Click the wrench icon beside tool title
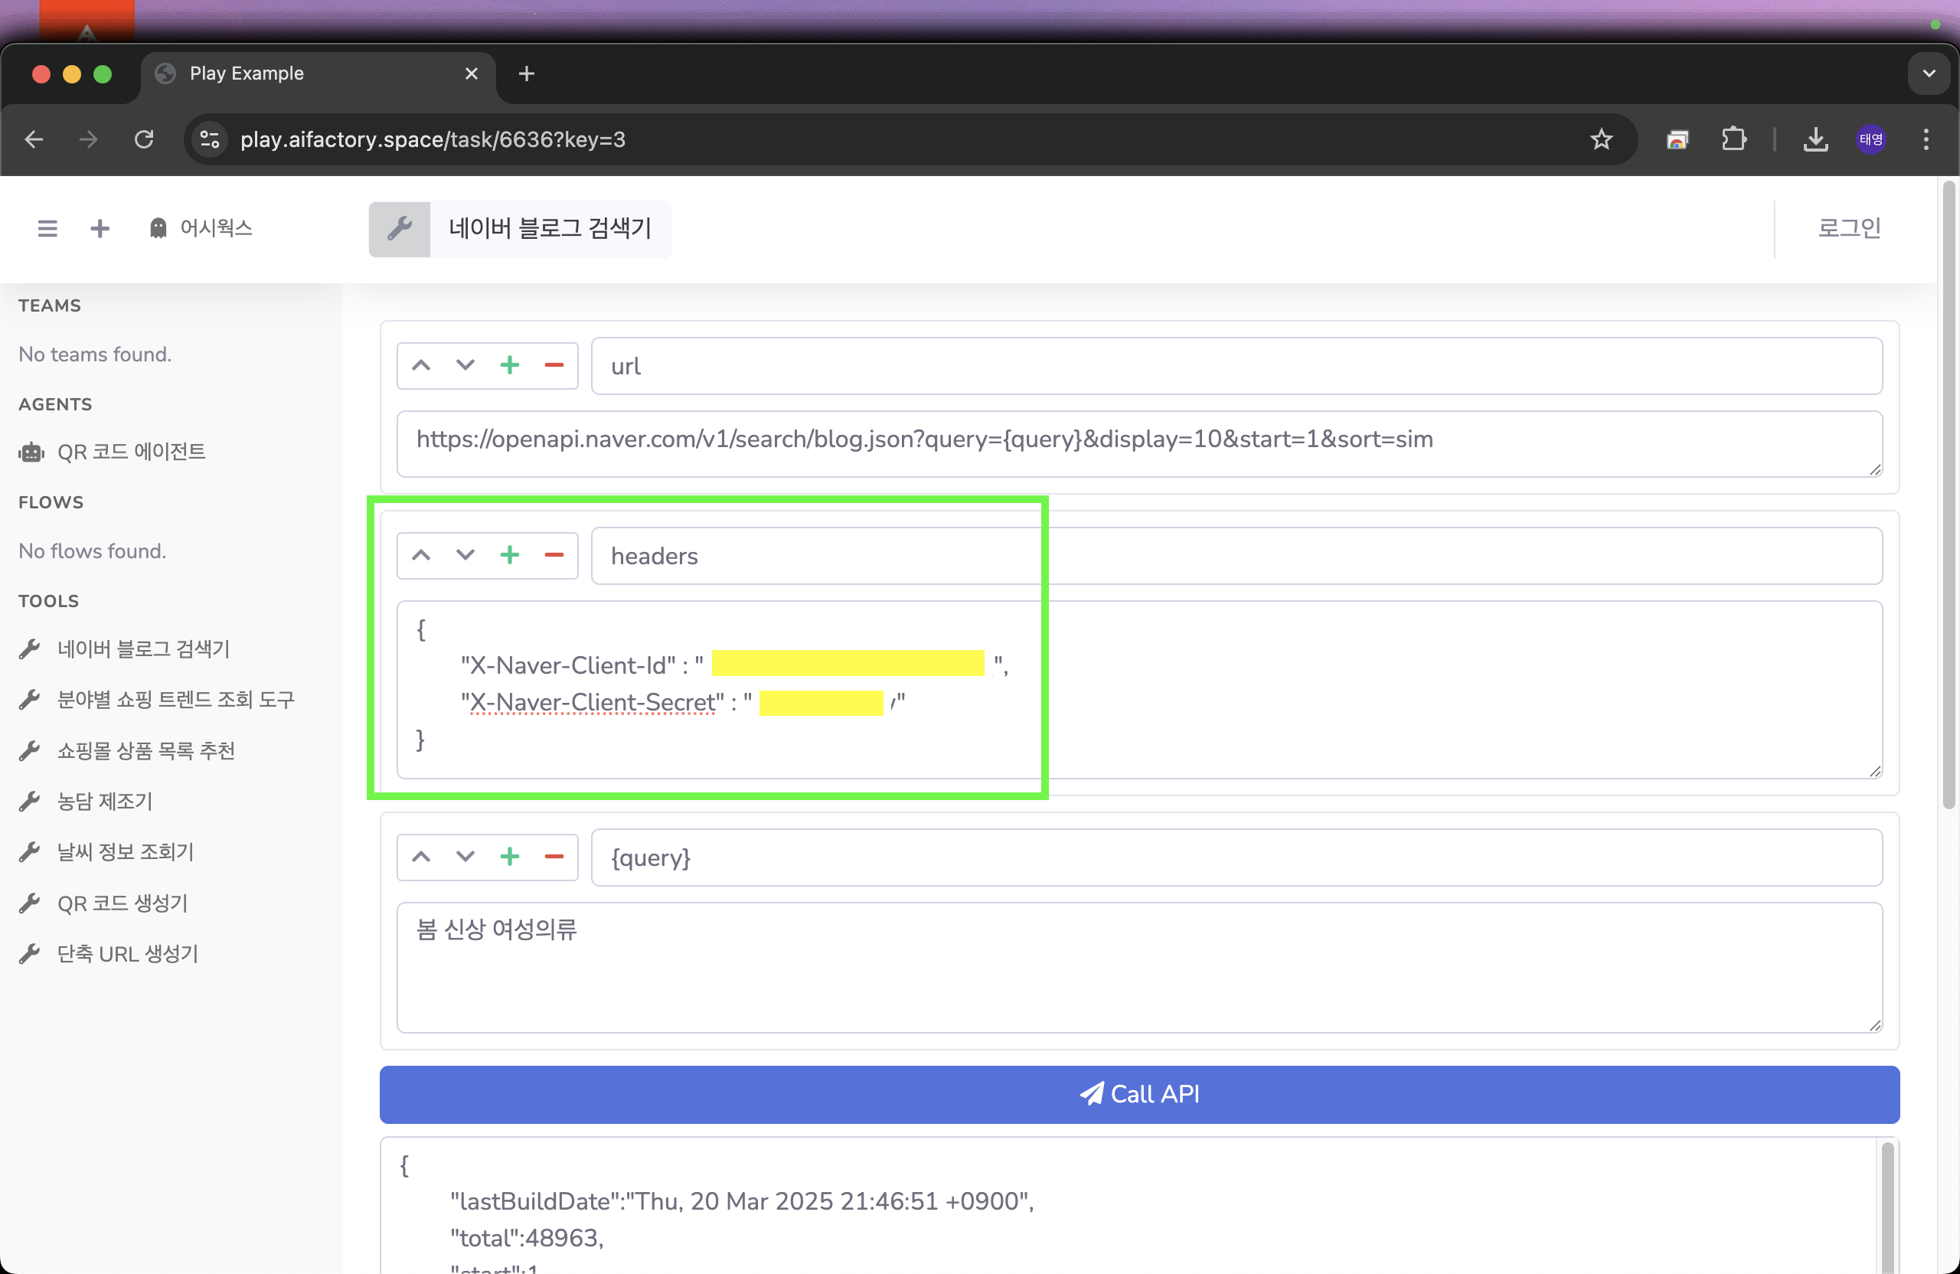The width and height of the screenshot is (1960, 1274). click(400, 228)
